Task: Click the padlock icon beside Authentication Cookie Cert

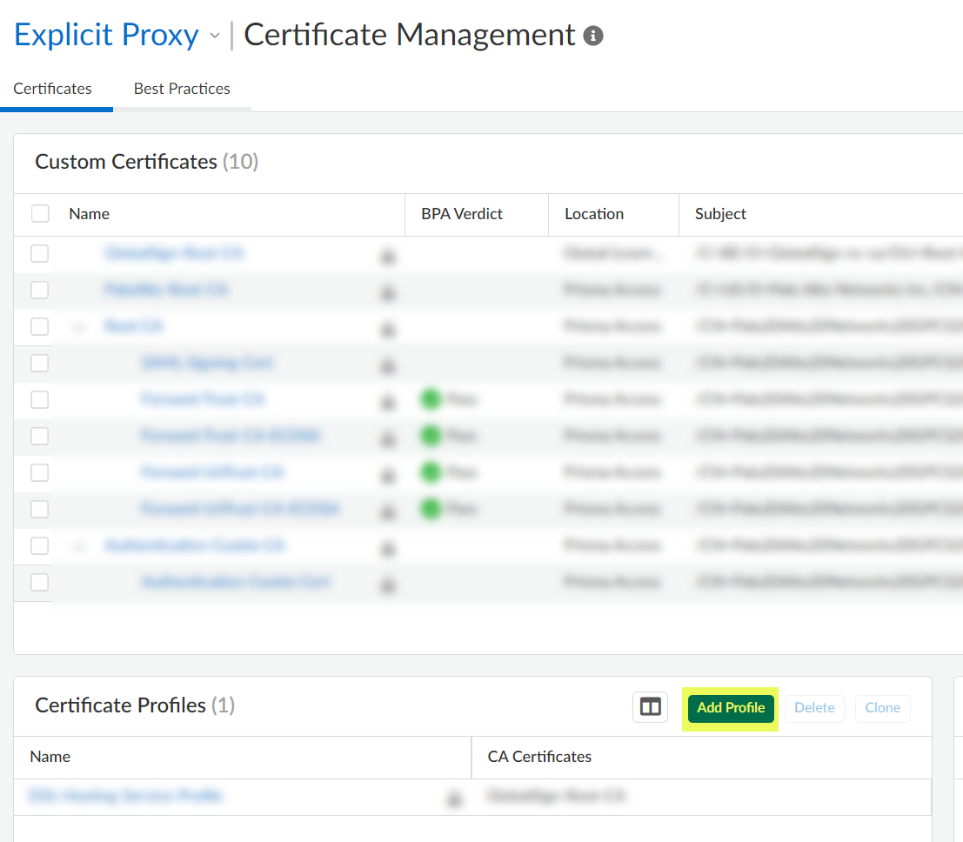Action: [387, 585]
